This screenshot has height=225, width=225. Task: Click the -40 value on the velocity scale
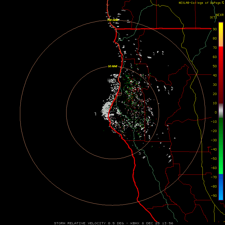pyautogui.click(x=214, y=149)
